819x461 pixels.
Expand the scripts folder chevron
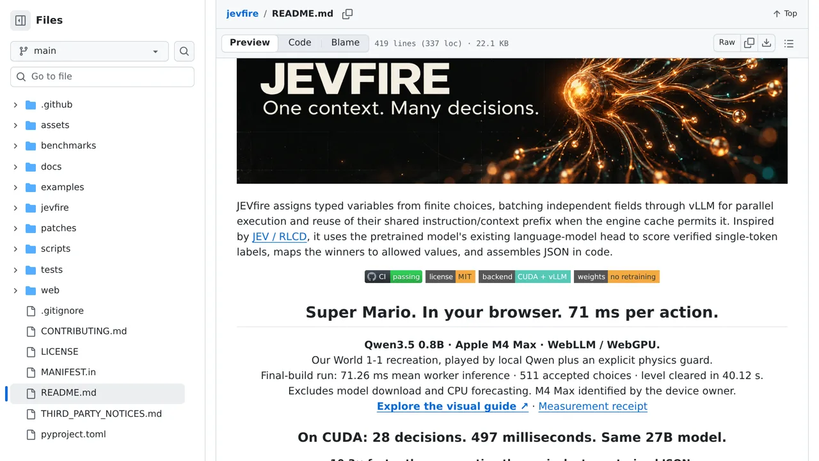point(15,248)
